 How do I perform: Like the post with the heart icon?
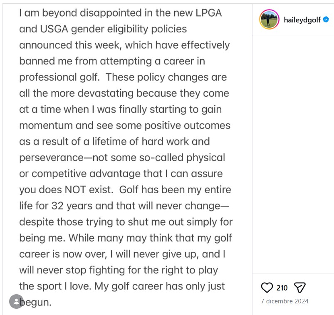click(x=267, y=287)
